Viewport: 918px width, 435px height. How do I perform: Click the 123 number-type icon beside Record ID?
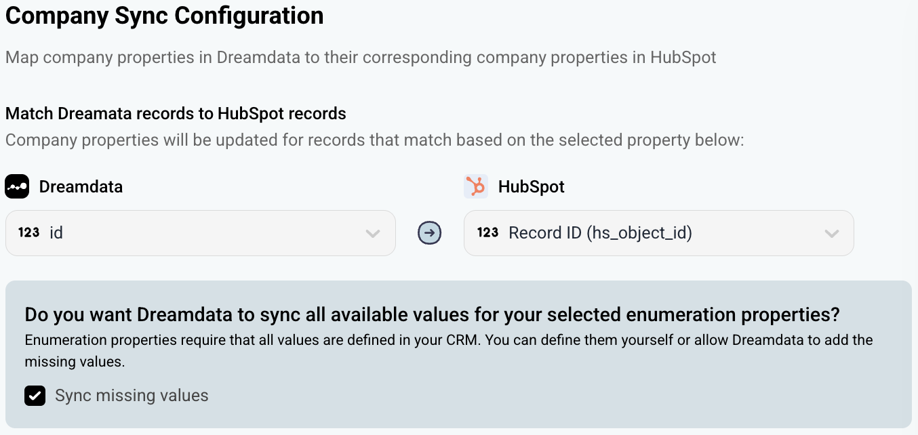pos(487,233)
